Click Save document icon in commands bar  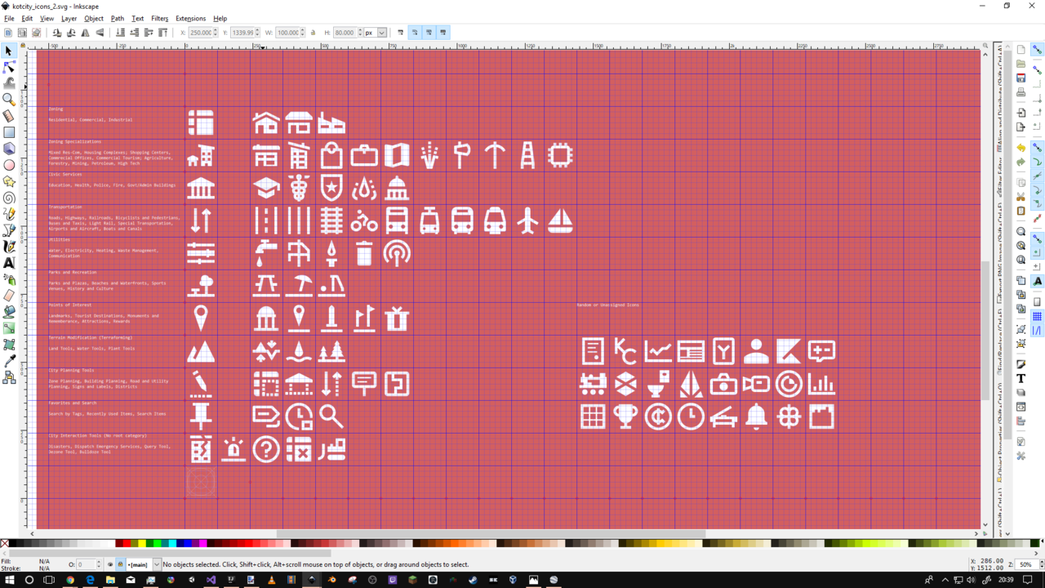[1021, 78]
